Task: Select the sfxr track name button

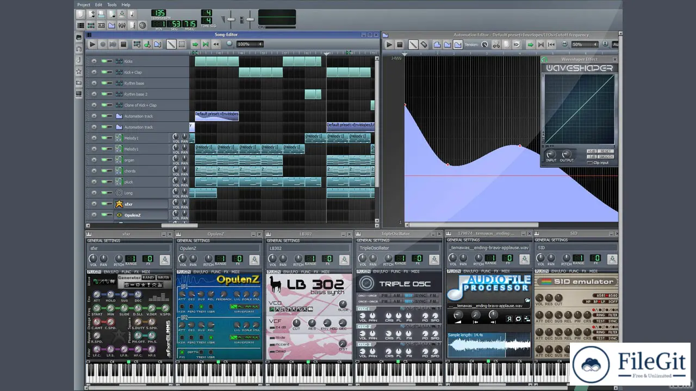Action: [141, 204]
